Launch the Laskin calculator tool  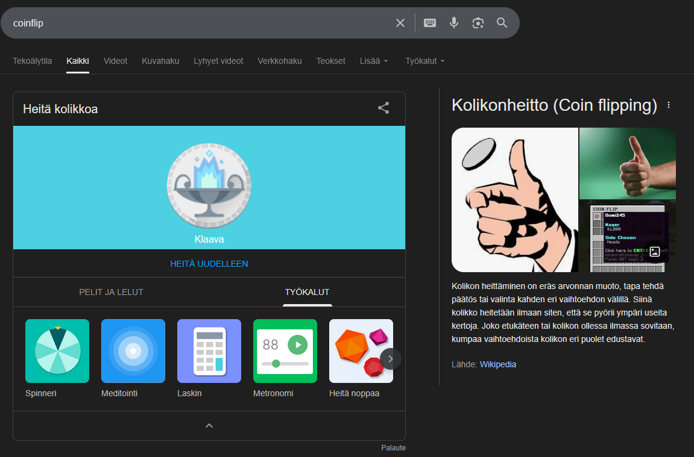pyautogui.click(x=209, y=351)
